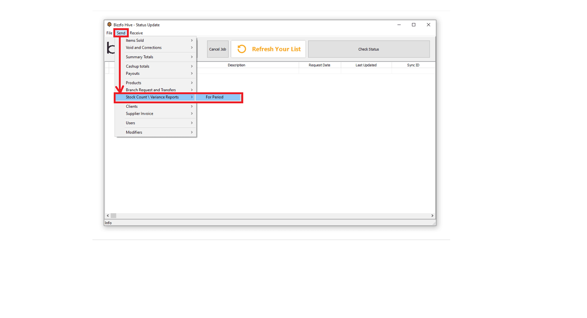Maximize the Bizzfo Hive window
Viewport: 587px width, 318px height.
(413, 25)
